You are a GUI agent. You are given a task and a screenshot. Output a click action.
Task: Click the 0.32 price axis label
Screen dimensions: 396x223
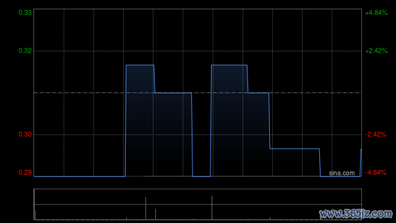25,51
